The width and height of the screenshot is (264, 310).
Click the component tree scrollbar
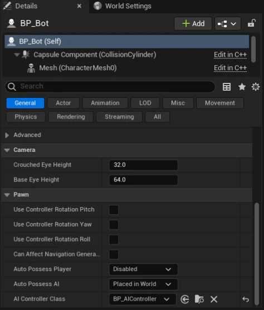tap(253, 49)
